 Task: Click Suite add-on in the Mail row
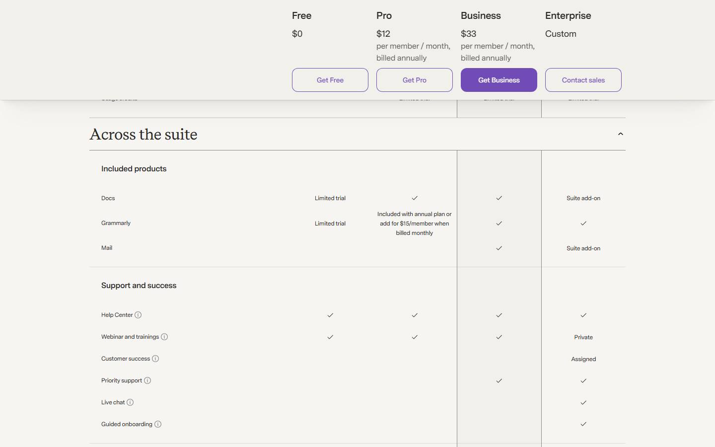coord(583,248)
